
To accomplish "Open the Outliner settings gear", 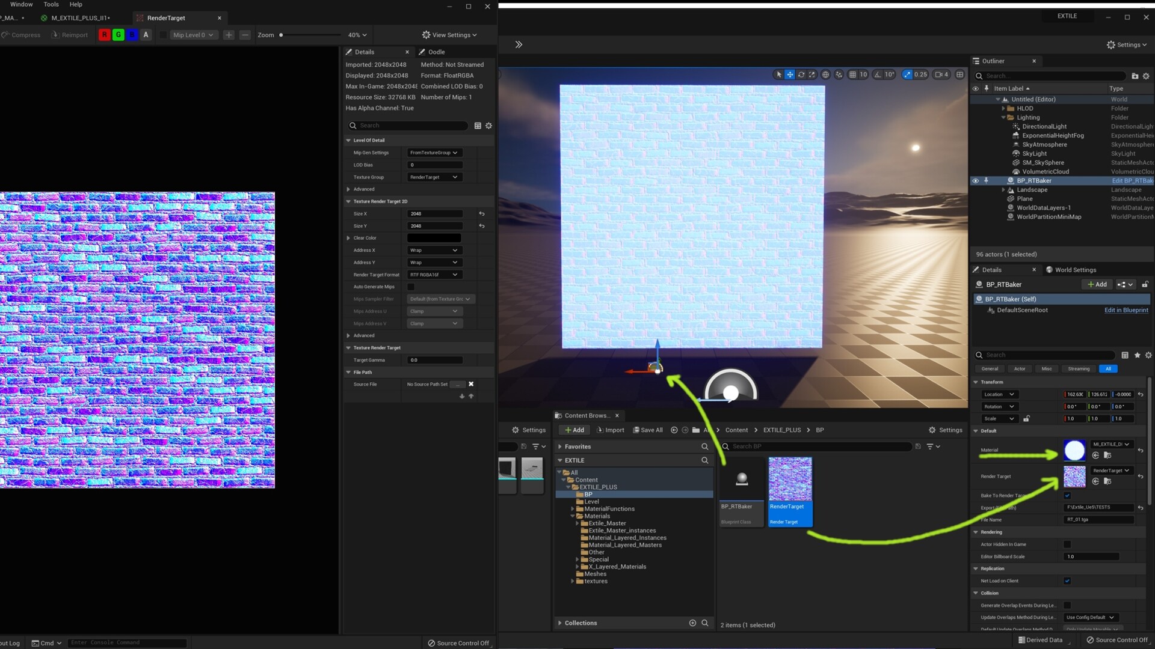I will (1146, 76).
